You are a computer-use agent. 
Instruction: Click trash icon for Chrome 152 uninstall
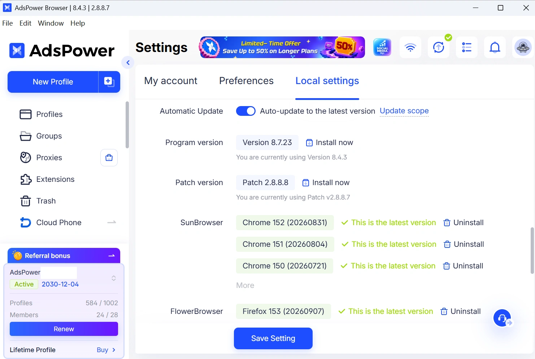[447, 223]
